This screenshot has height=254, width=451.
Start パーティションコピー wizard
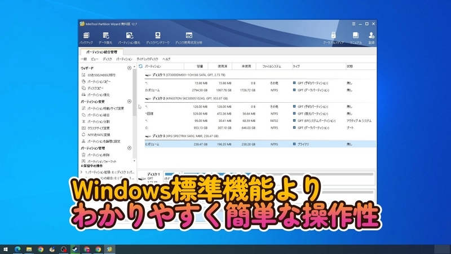(x=96, y=81)
